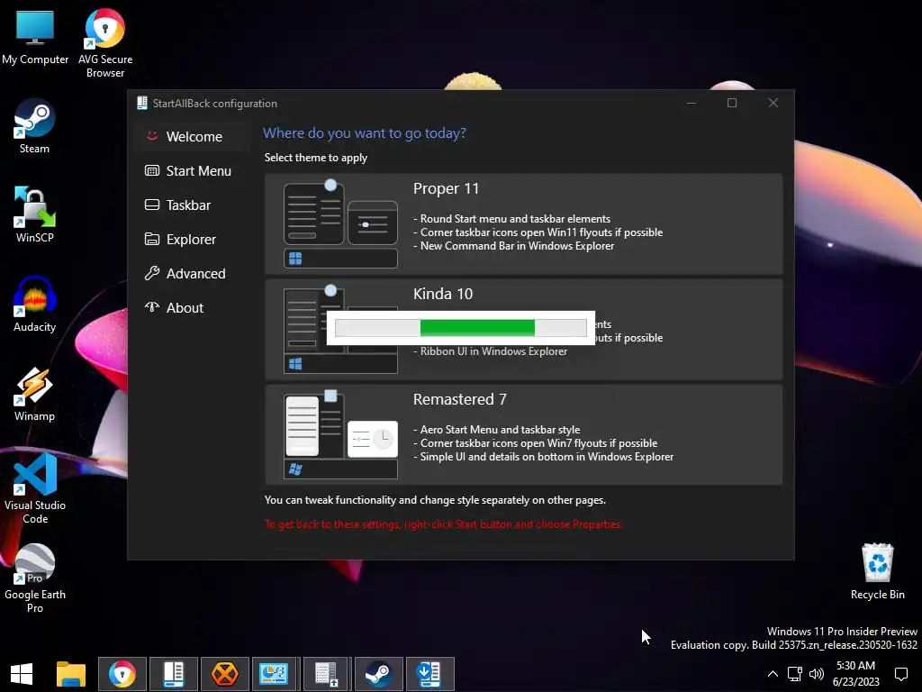Viewport: 922px width, 692px height.
Task: Select the Winamp desktop shortcut
Action: point(35,394)
